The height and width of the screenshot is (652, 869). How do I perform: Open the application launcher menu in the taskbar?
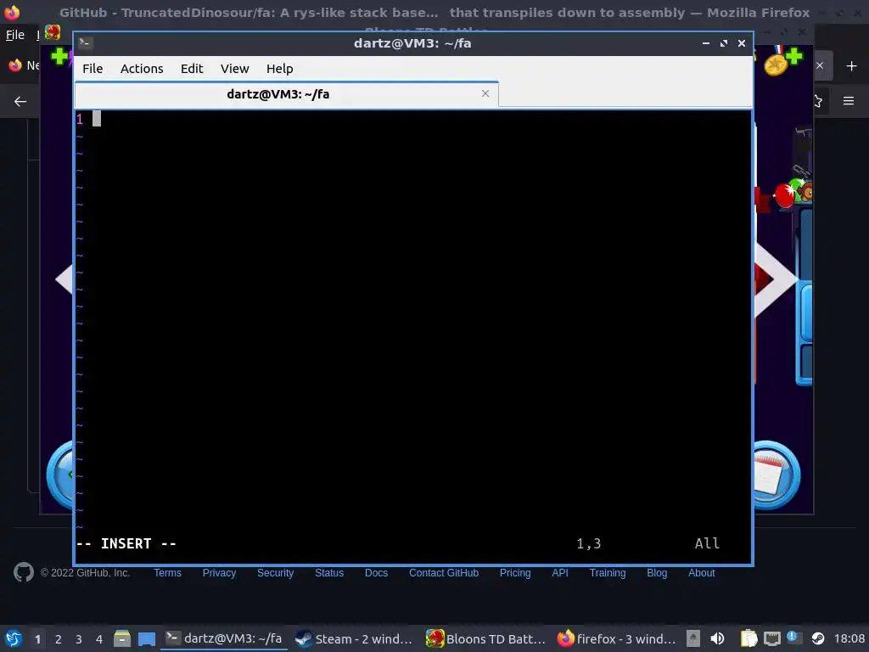point(14,638)
